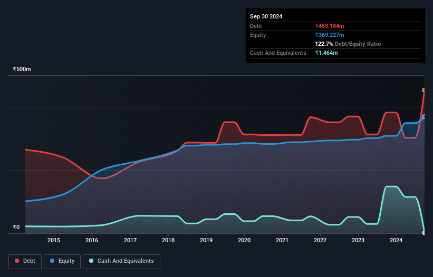Select the 2017 x-axis label
Viewport: 433px width, 277px height.
click(130, 240)
